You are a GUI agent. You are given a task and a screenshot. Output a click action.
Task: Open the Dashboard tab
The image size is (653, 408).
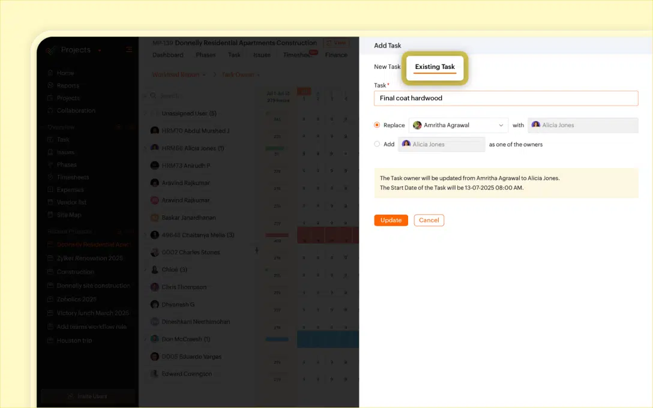[x=168, y=55]
